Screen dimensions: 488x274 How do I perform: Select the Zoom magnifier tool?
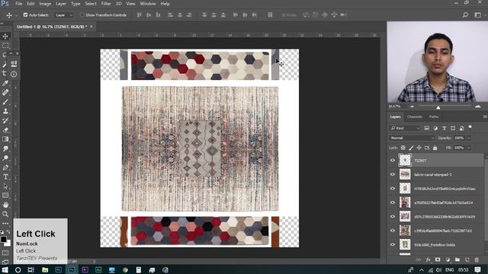(5, 214)
